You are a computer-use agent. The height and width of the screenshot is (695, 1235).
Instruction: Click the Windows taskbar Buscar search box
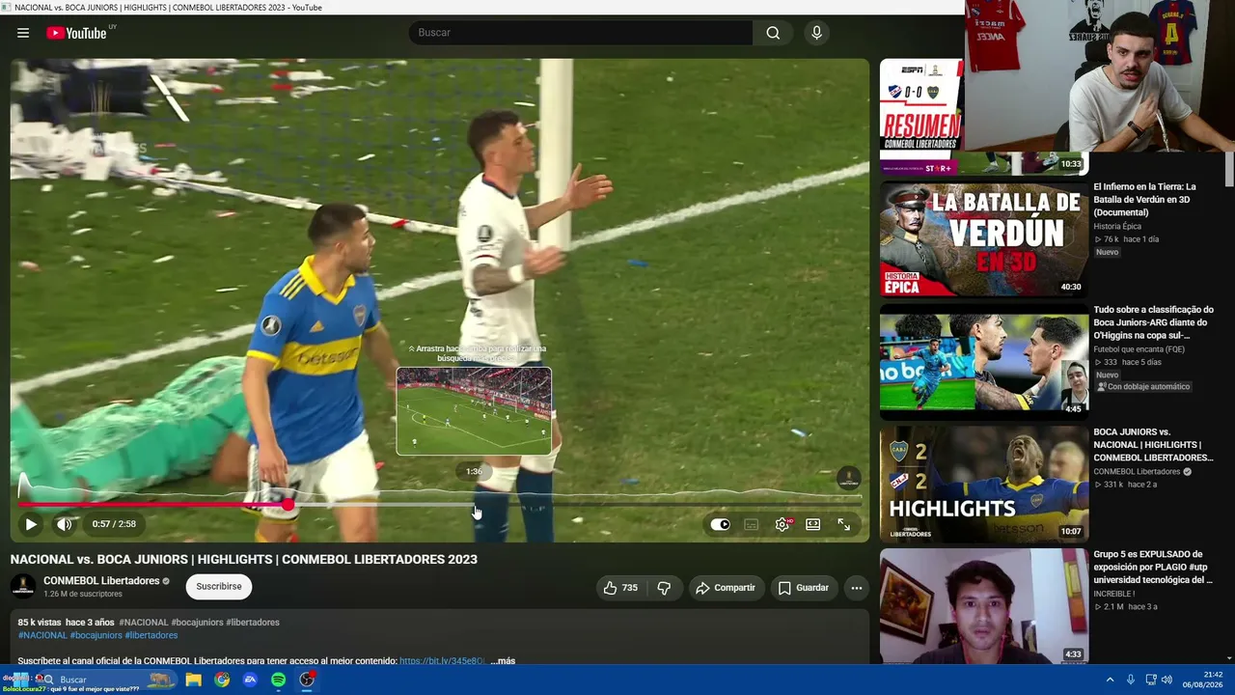[106, 680]
